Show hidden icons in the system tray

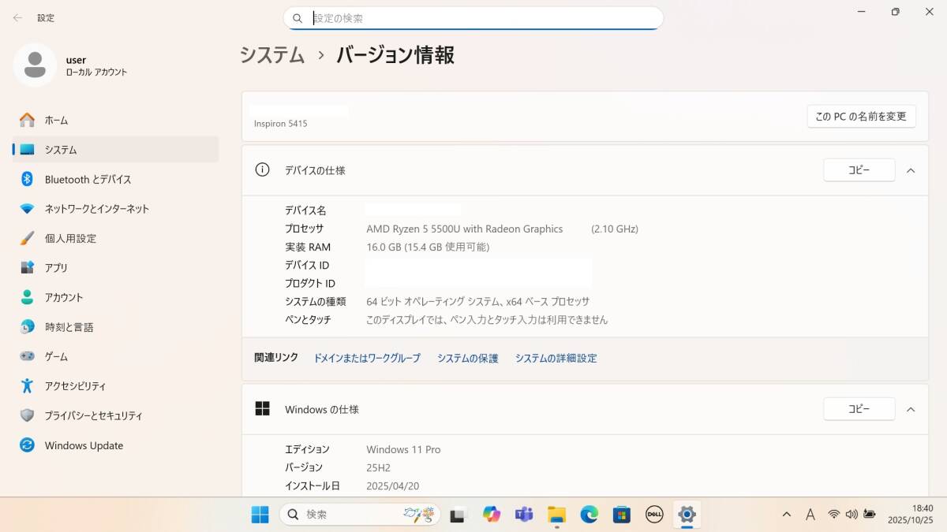pyautogui.click(x=786, y=514)
